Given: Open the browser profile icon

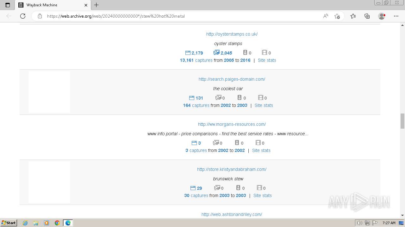Looking at the screenshot, I should (382, 16).
